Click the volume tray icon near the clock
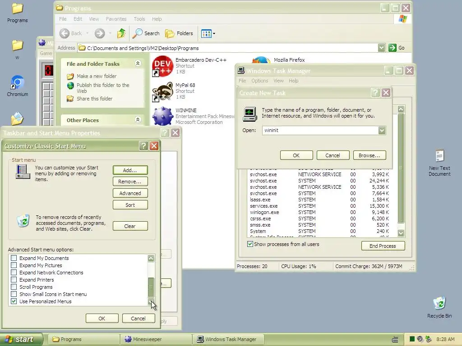Viewport: 462px width, 346px height. pyautogui.click(x=420, y=339)
